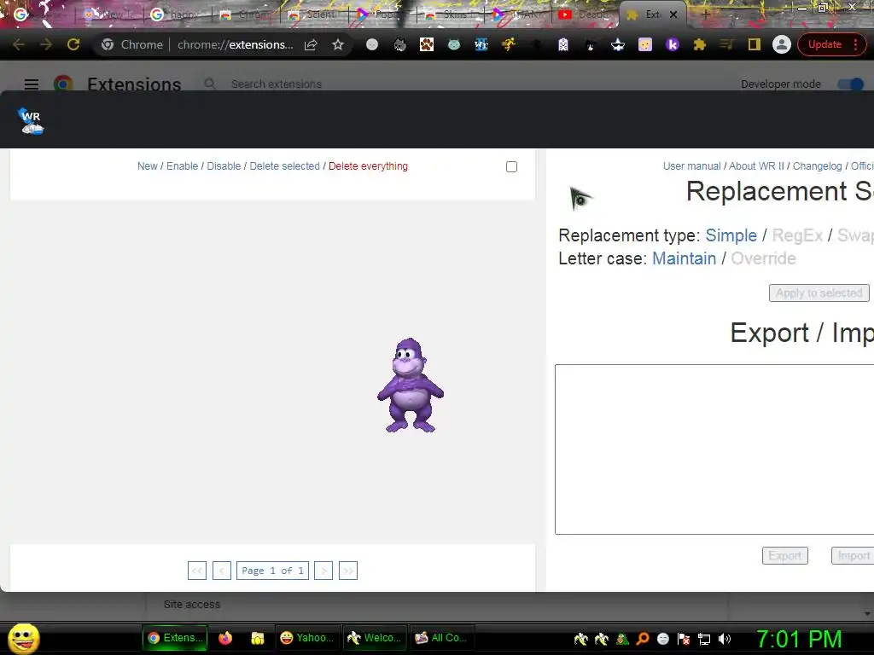Go to first page with << button

coord(197,571)
